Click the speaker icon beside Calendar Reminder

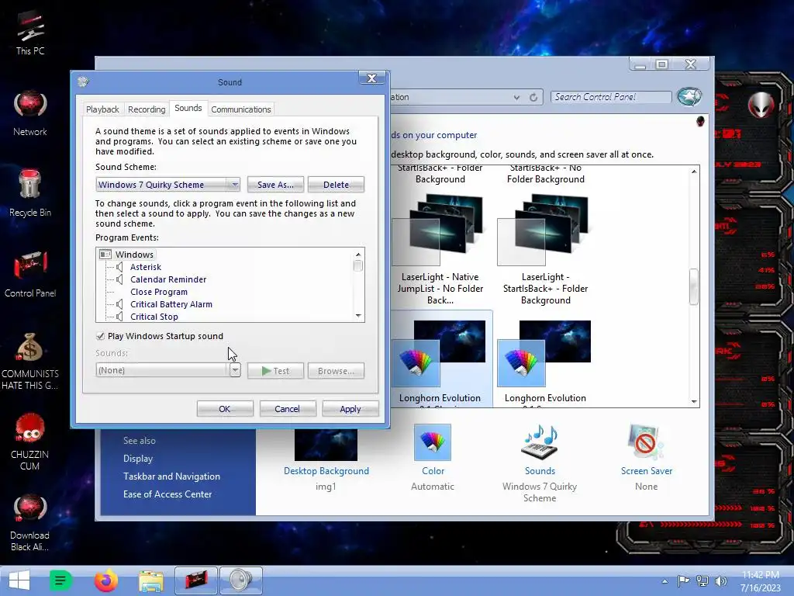(119, 279)
